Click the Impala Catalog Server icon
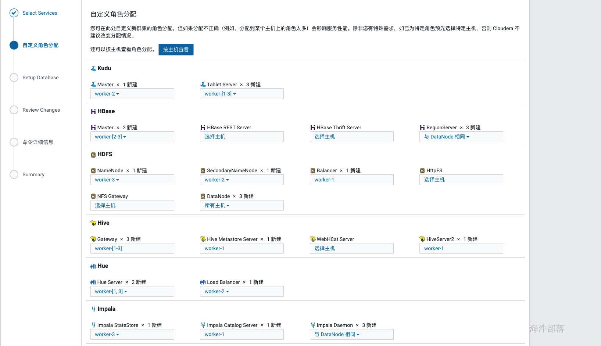 pos(203,325)
